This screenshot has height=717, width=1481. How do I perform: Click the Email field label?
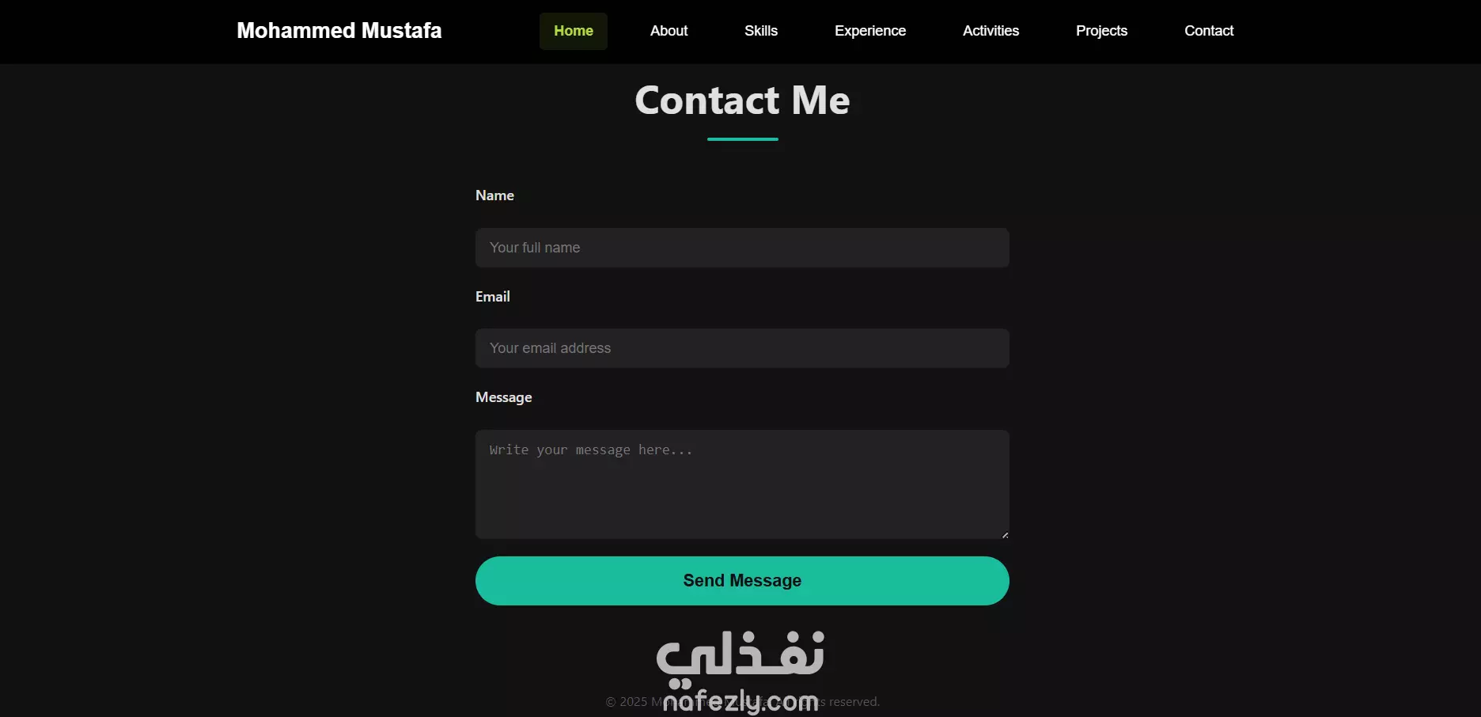coord(493,297)
